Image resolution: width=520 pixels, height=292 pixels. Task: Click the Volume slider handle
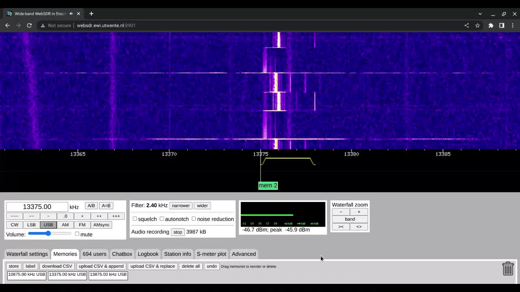[48, 234]
